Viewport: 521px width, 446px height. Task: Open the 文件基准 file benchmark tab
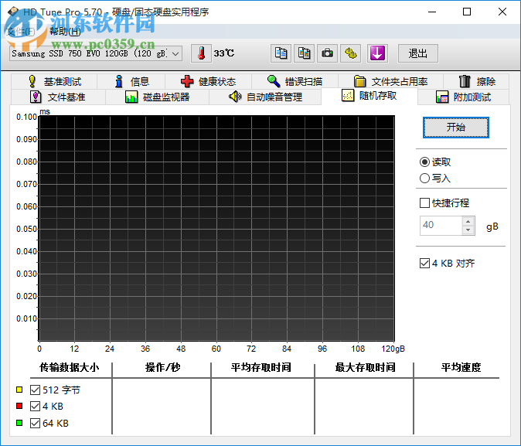tap(58, 97)
